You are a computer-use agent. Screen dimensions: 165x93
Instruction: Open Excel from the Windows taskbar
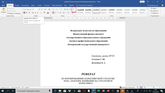tap(98, 91)
